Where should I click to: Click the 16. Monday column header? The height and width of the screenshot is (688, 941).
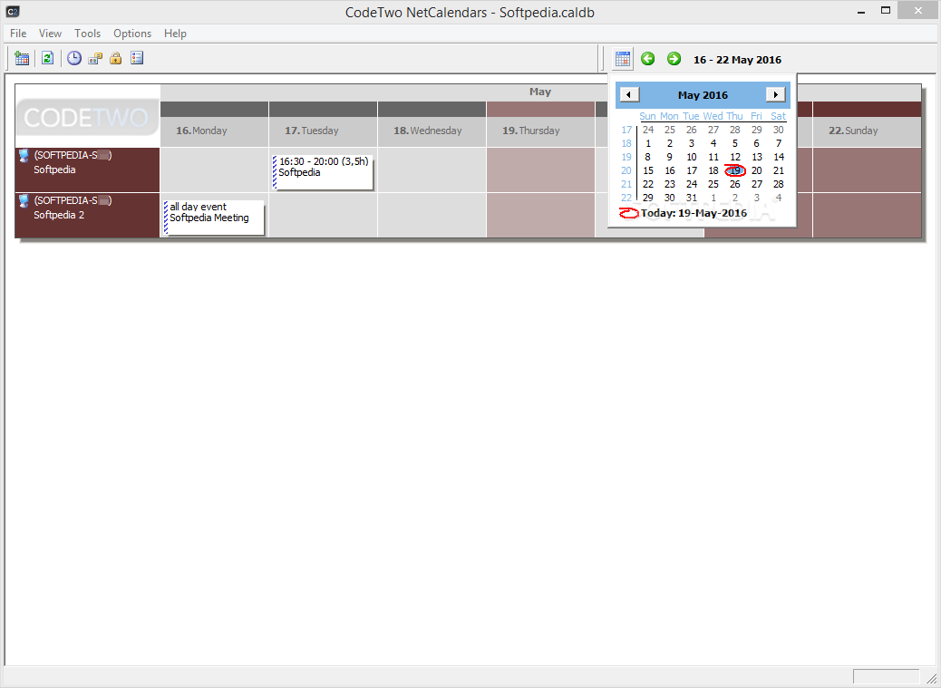(x=214, y=131)
